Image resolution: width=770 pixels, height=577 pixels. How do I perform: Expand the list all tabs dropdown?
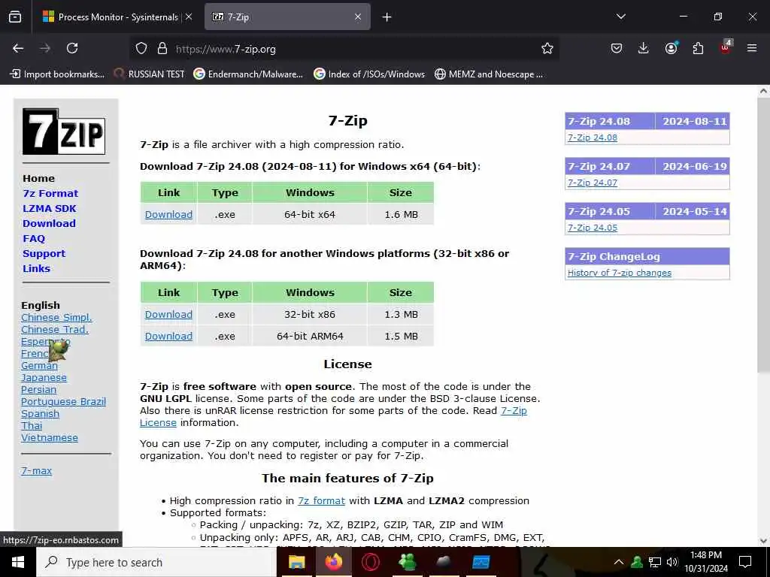(620, 17)
